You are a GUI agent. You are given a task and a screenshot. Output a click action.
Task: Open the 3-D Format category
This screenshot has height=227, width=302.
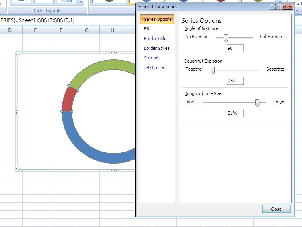[x=155, y=67]
